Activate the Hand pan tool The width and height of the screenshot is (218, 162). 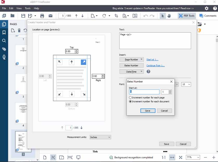[169, 16]
